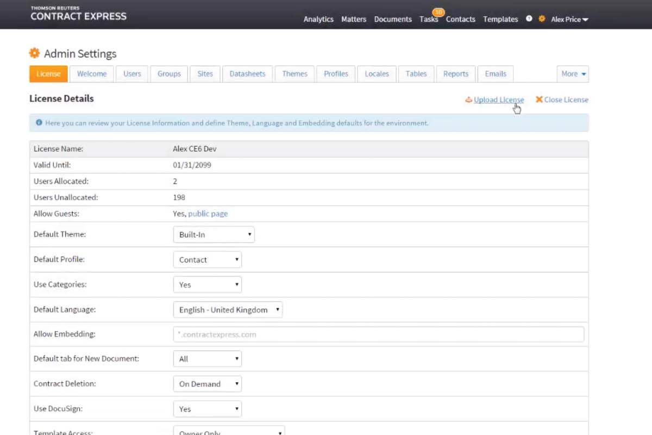Click Close License with the X icon
This screenshot has height=435, width=652.
pos(562,100)
